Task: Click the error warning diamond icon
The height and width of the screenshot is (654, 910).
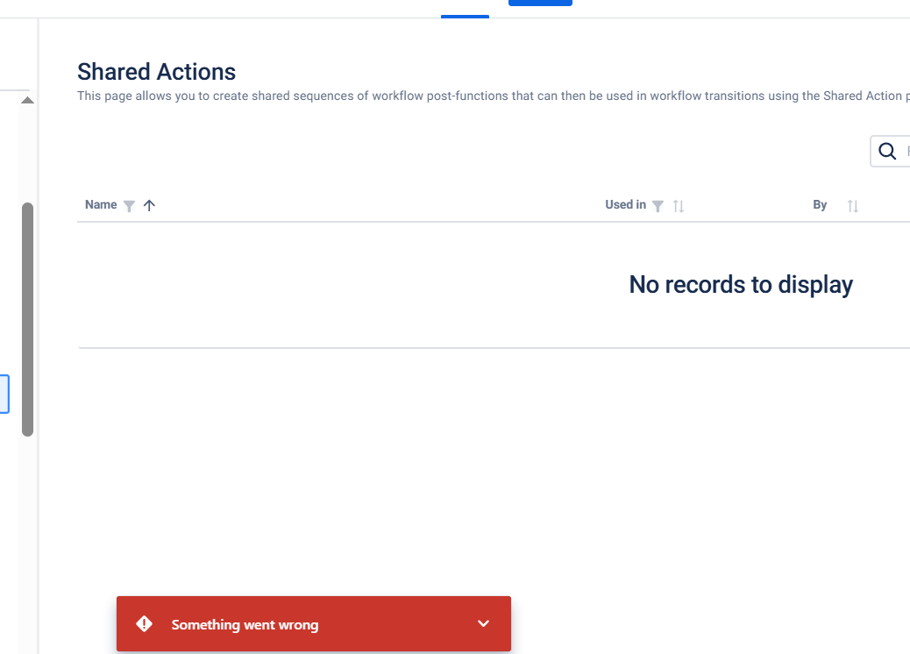Action: tap(144, 624)
